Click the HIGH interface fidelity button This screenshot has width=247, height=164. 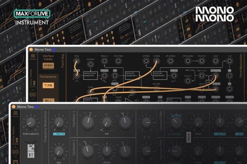coord(48,66)
